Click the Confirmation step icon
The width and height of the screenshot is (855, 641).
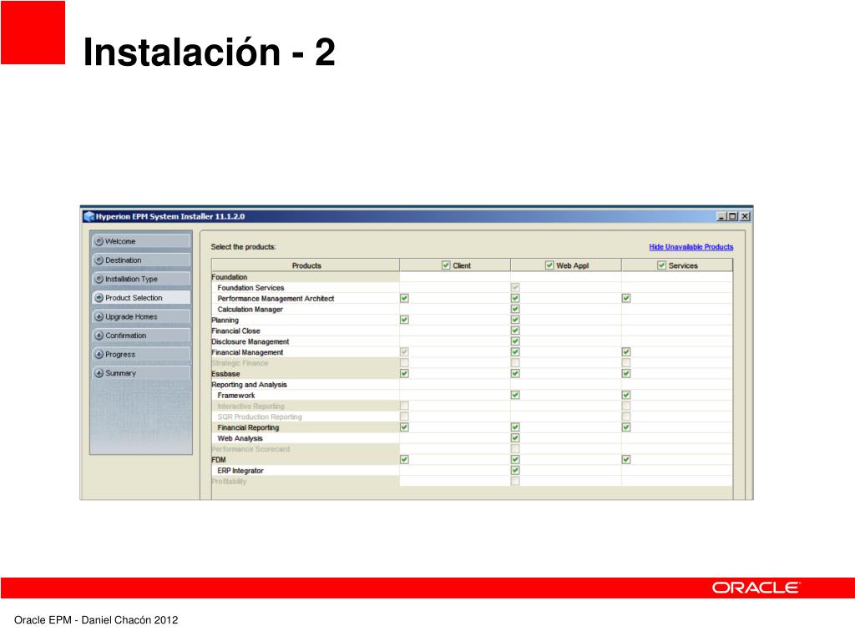pyautogui.click(x=99, y=336)
